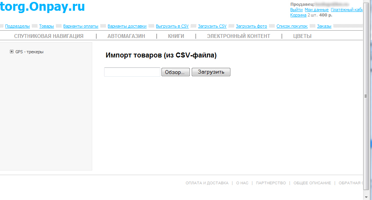
Task: Focus the CSV file path field
Action: click(x=132, y=72)
